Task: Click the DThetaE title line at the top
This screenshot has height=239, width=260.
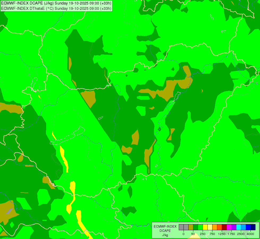Action: pos(56,8)
